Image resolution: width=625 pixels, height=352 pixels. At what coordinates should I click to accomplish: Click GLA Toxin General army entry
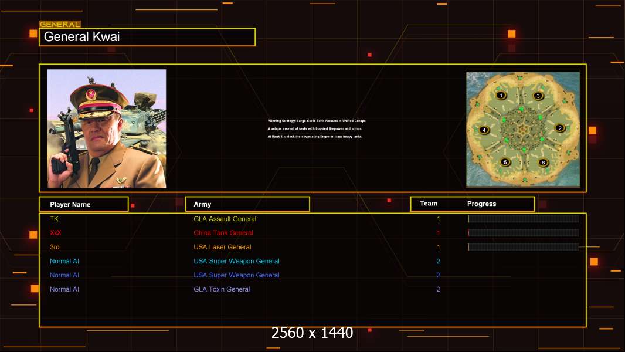pyautogui.click(x=222, y=289)
